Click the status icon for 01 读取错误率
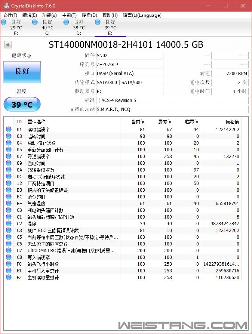Viewport: 252px width, 334px height. click(9, 129)
